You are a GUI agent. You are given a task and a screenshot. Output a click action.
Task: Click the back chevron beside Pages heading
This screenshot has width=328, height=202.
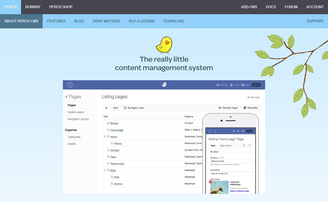[x=66, y=97]
